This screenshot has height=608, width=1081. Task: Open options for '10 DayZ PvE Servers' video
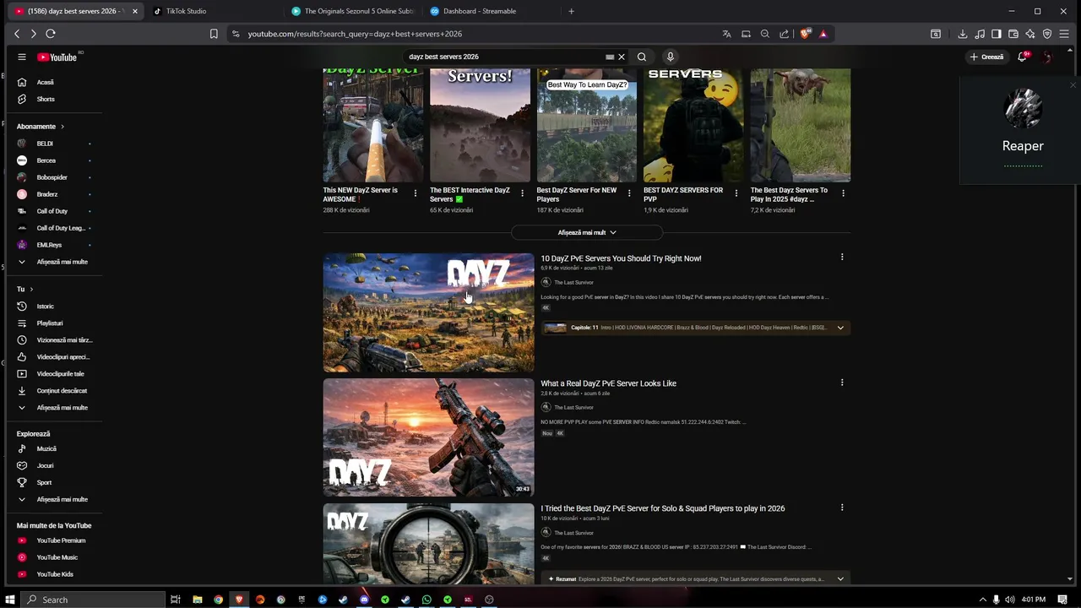[x=842, y=257]
